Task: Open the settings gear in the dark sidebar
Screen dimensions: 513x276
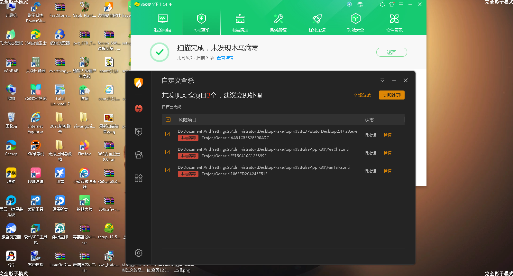Action: point(139,253)
